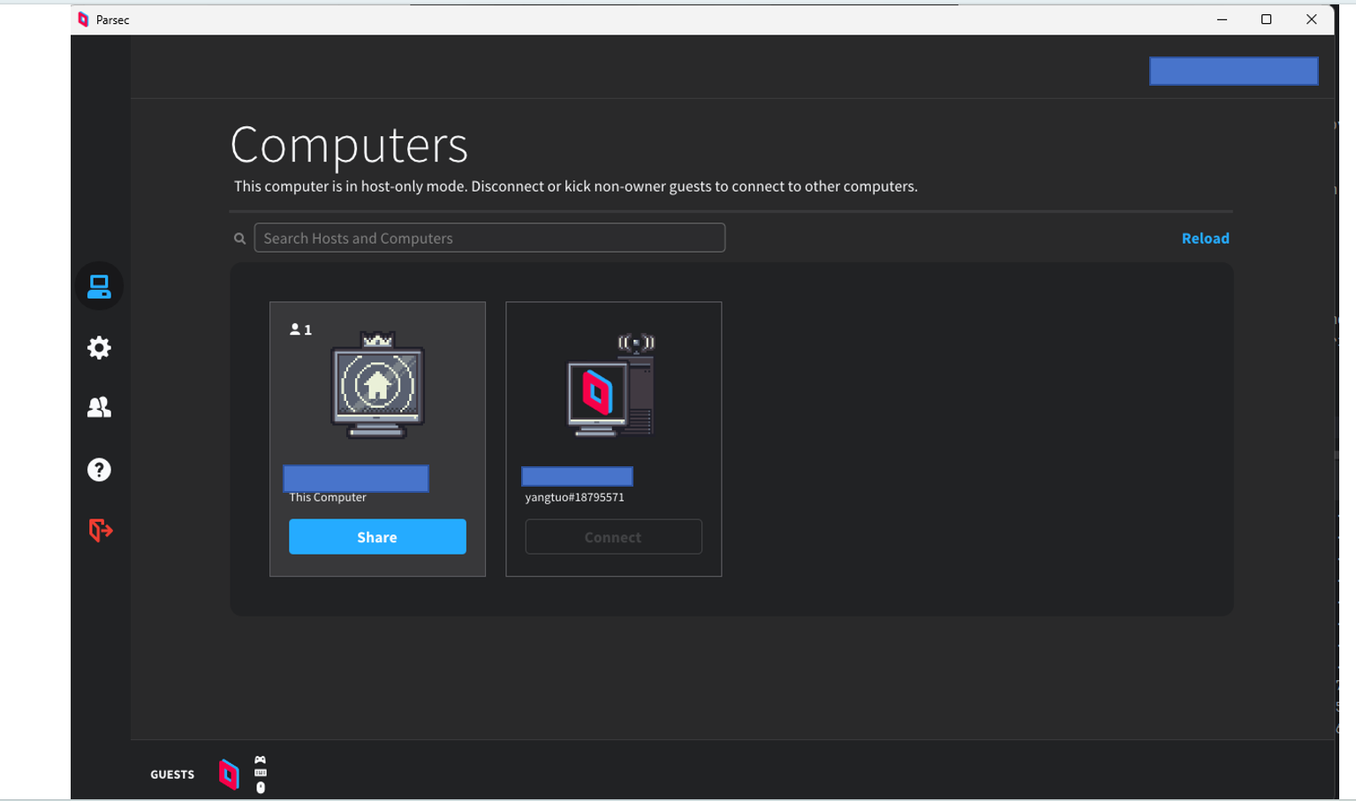Open Help question mark icon
The image size is (1356, 801).
(99, 470)
